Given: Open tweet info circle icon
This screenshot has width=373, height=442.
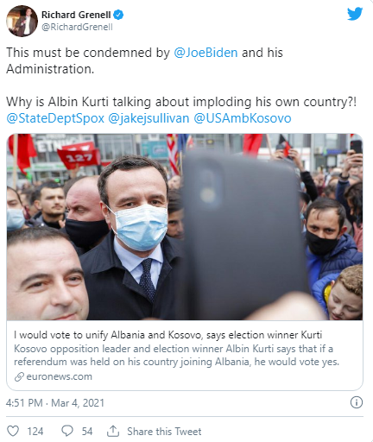Looking at the screenshot, I should coord(357,402).
